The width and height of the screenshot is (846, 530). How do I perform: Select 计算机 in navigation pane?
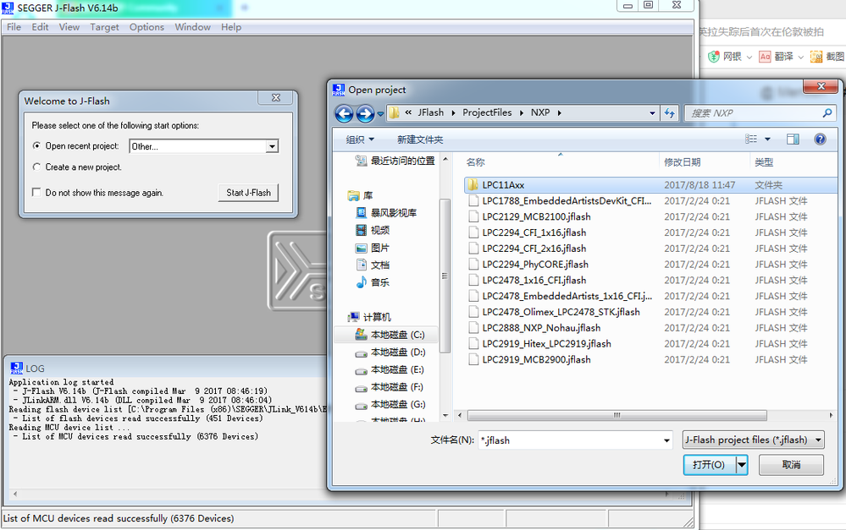click(369, 317)
